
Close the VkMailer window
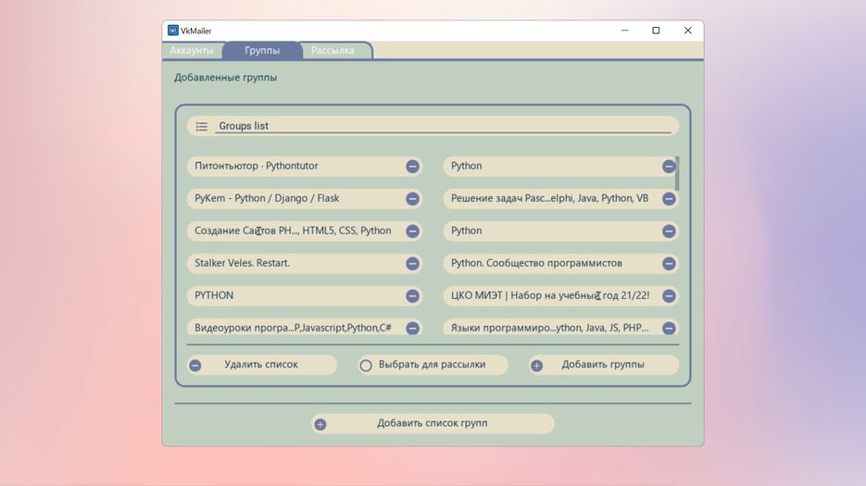tap(687, 31)
